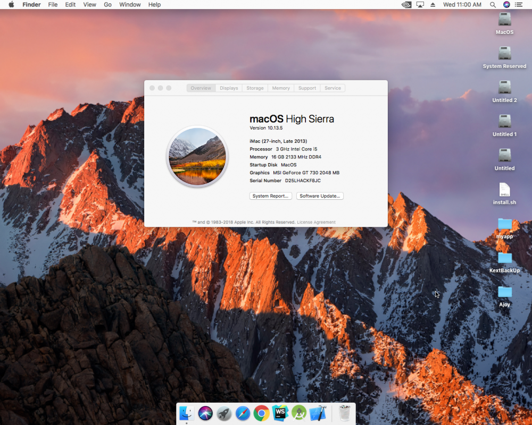The image size is (532, 425).
Task: Select the Ajoy folder
Action: click(x=504, y=292)
